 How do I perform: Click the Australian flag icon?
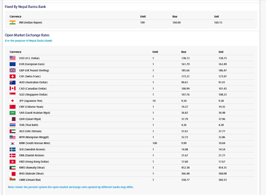(13, 82)
